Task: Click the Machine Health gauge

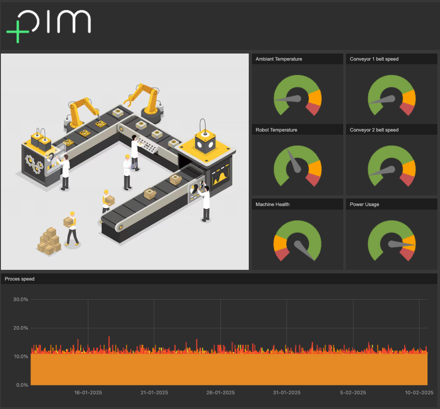Action: click(x=297, y=242)
